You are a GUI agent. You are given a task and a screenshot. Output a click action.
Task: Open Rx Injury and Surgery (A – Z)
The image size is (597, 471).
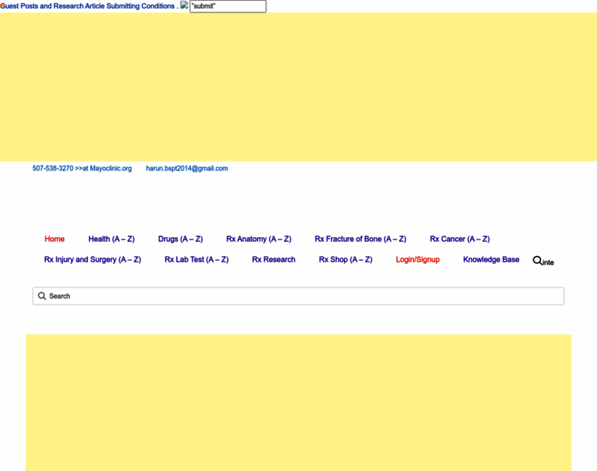click(93, 260)
